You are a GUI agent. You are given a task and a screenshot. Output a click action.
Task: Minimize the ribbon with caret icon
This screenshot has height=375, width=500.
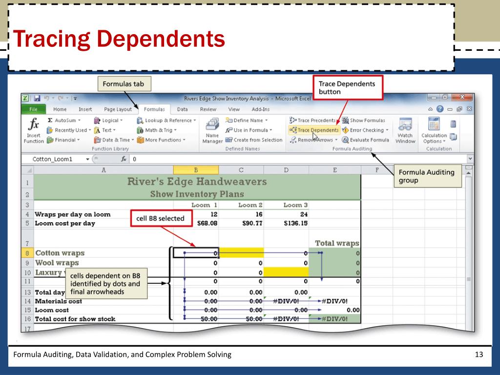pos(431,109)
